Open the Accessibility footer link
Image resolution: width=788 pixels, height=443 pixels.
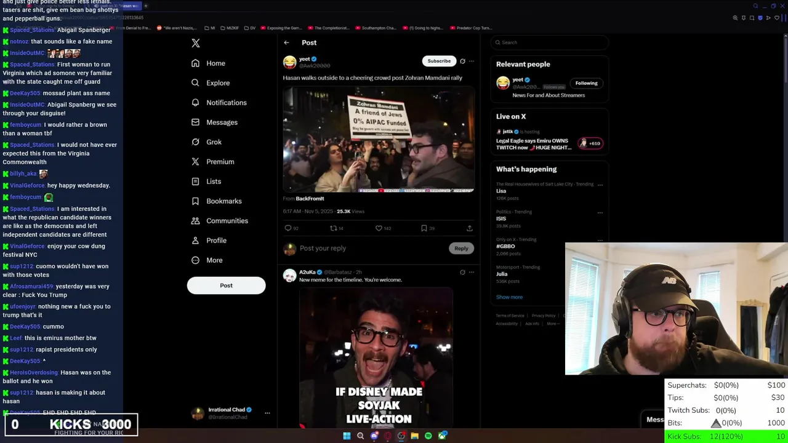point(507,324)
